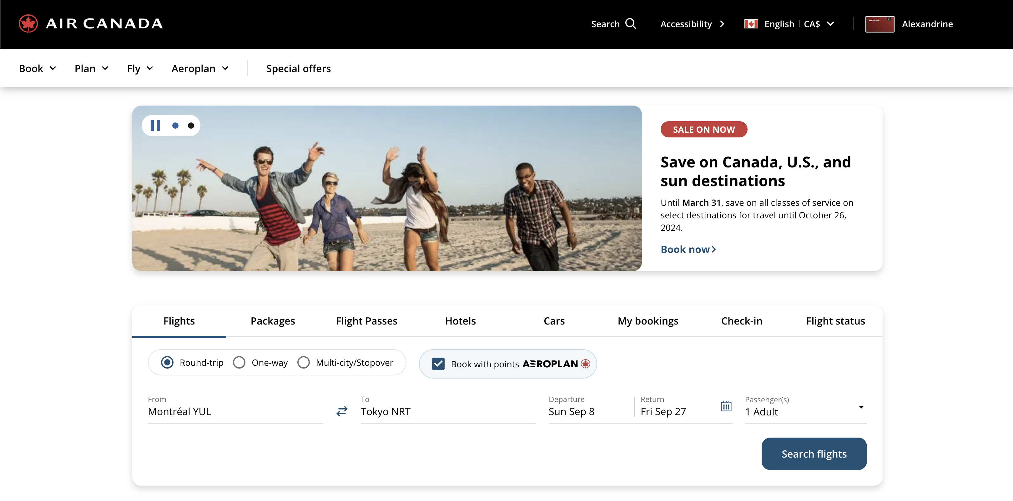Select the One-way radio button
This screenshot has height=501, width=1013.
point(239,362)
